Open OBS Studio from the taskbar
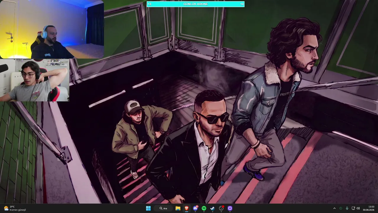Viewport: 378px width, 213px height. coord(221,208)
